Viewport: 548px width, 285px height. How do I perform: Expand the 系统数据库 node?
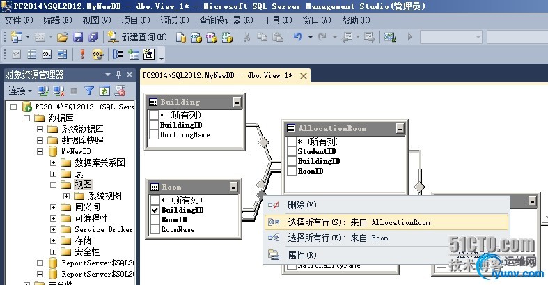40,129
